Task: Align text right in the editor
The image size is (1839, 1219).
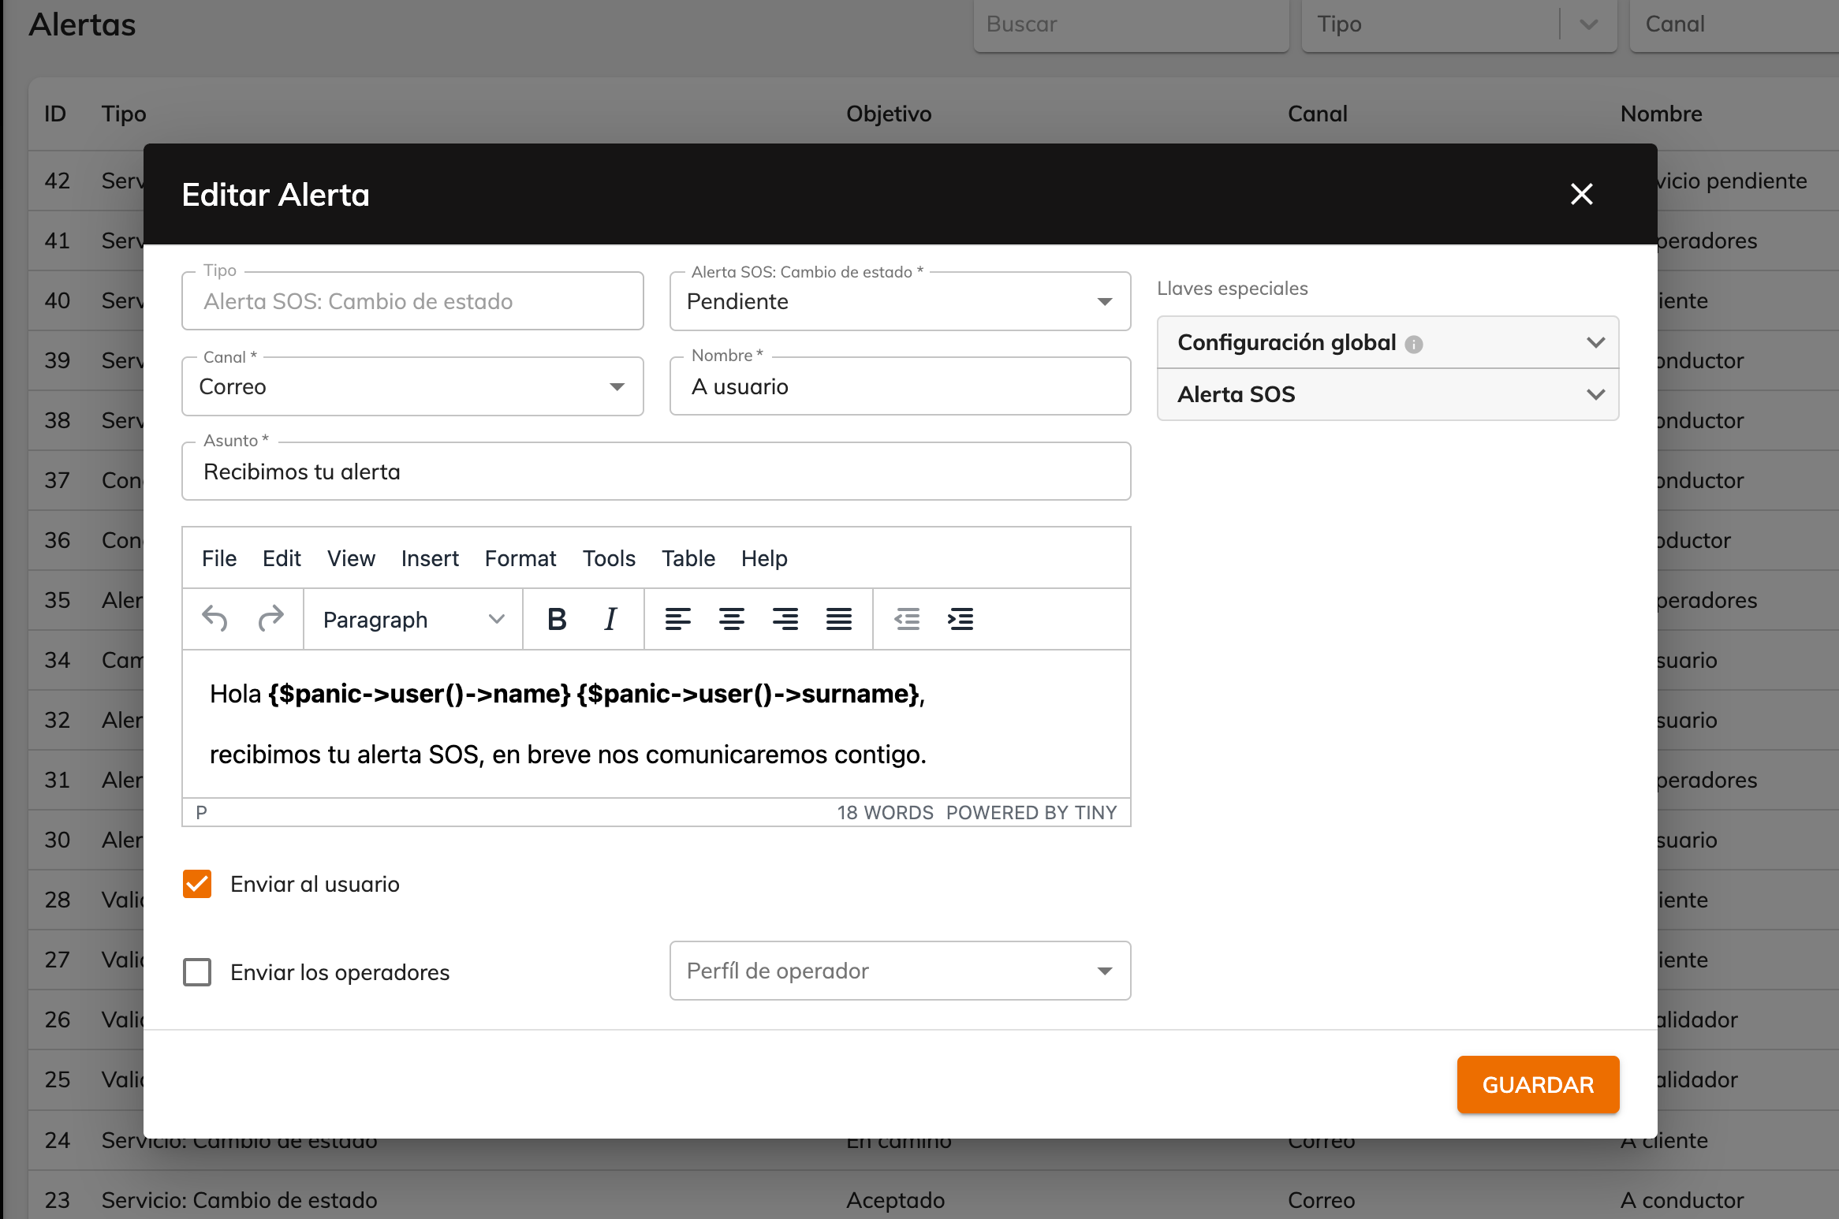Action: coord(785,619)
